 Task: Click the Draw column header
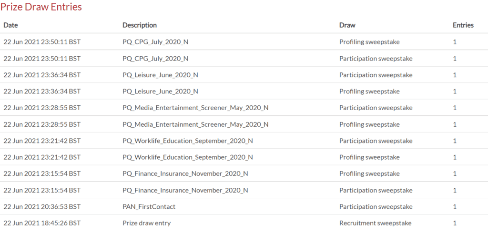coord(347,25)
